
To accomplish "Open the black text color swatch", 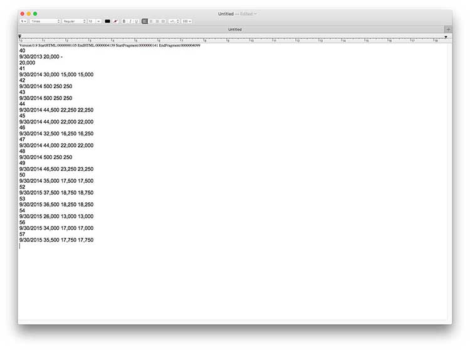I will pos(107,21).
